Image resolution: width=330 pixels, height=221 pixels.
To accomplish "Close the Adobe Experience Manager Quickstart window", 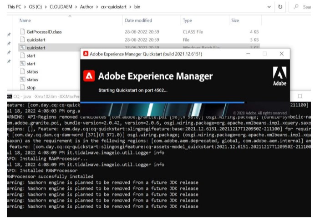I will click(x=282, y=54).
